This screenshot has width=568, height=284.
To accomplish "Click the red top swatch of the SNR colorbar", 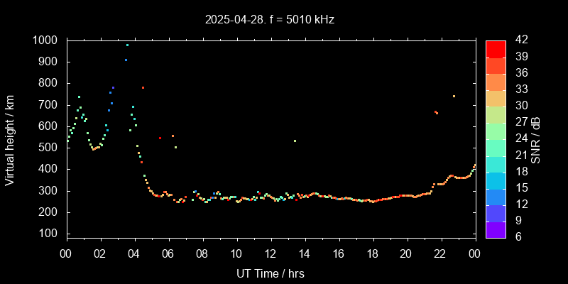I will coord(496,48).
